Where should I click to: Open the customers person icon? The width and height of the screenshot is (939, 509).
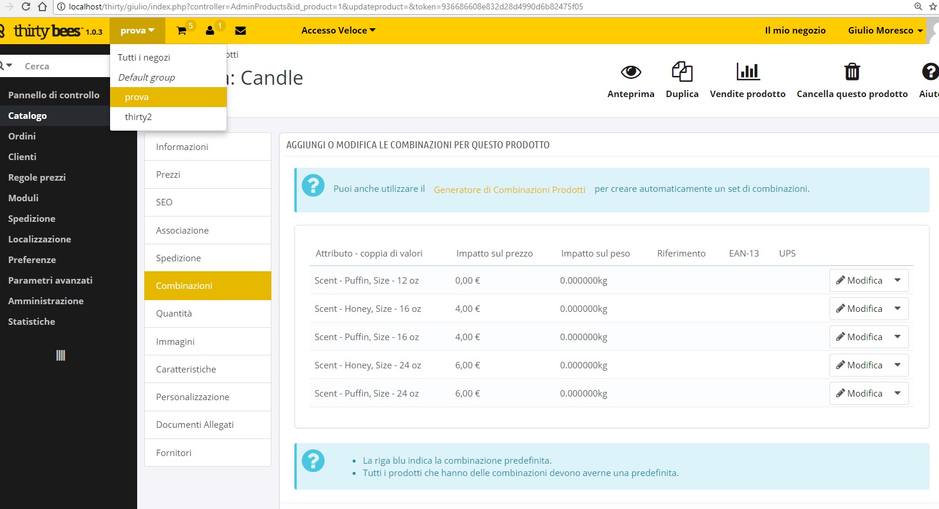coord(210,31)
